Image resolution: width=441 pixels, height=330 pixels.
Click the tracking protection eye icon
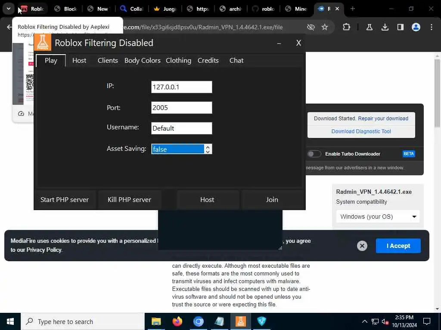coord(311,27)
